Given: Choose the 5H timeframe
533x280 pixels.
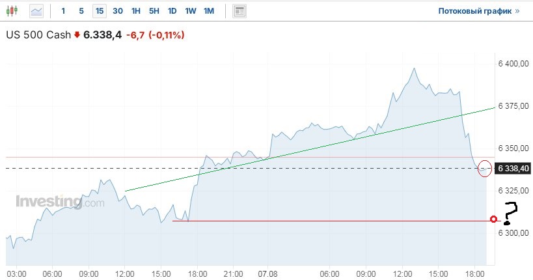Looking at the screenshot, I should click(x=154, y=11).
